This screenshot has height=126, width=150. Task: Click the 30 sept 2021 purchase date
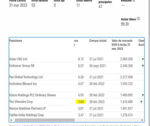click(x=97, y=66)
